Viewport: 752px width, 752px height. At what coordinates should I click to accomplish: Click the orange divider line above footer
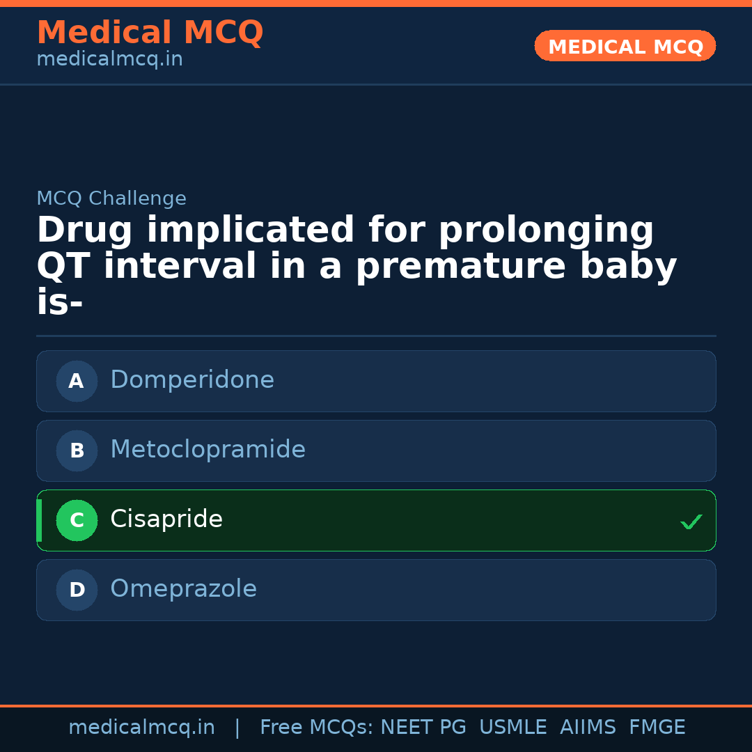(x=376, y=705)
